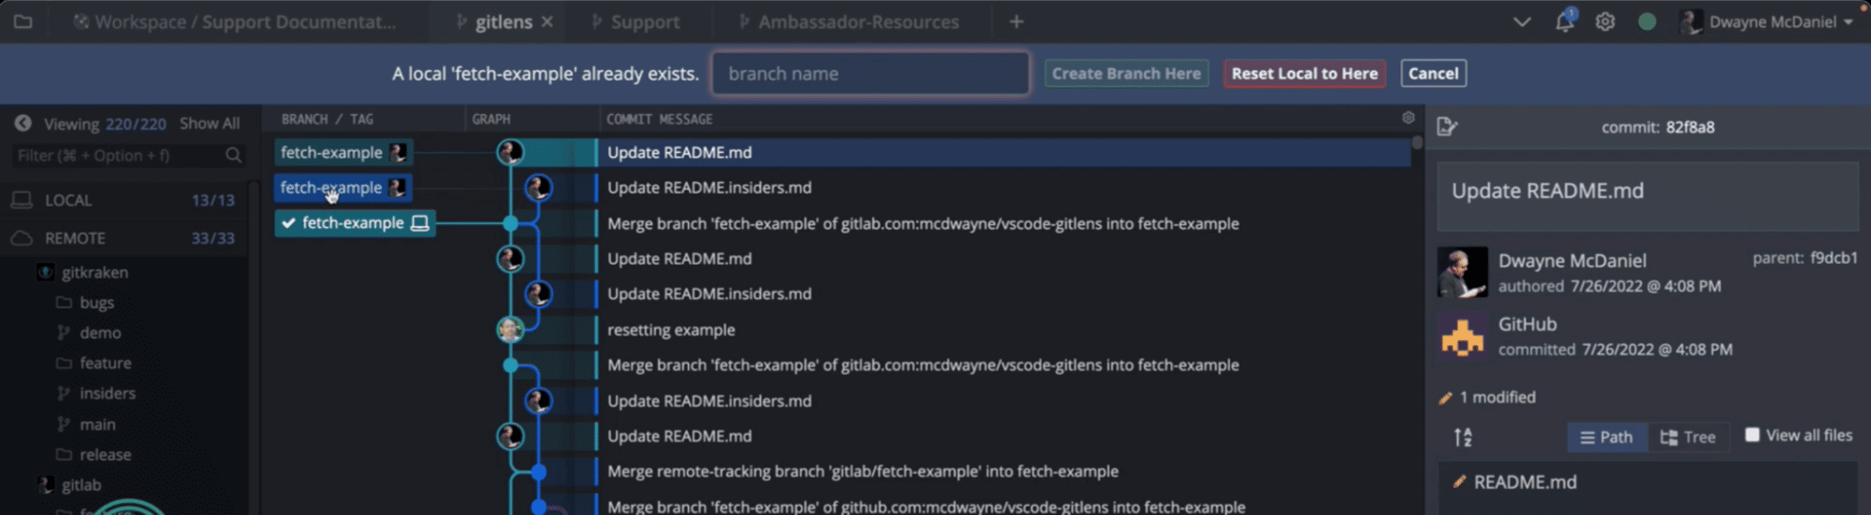
Task: Click the resetting example commit avatar
Action: 510,329
